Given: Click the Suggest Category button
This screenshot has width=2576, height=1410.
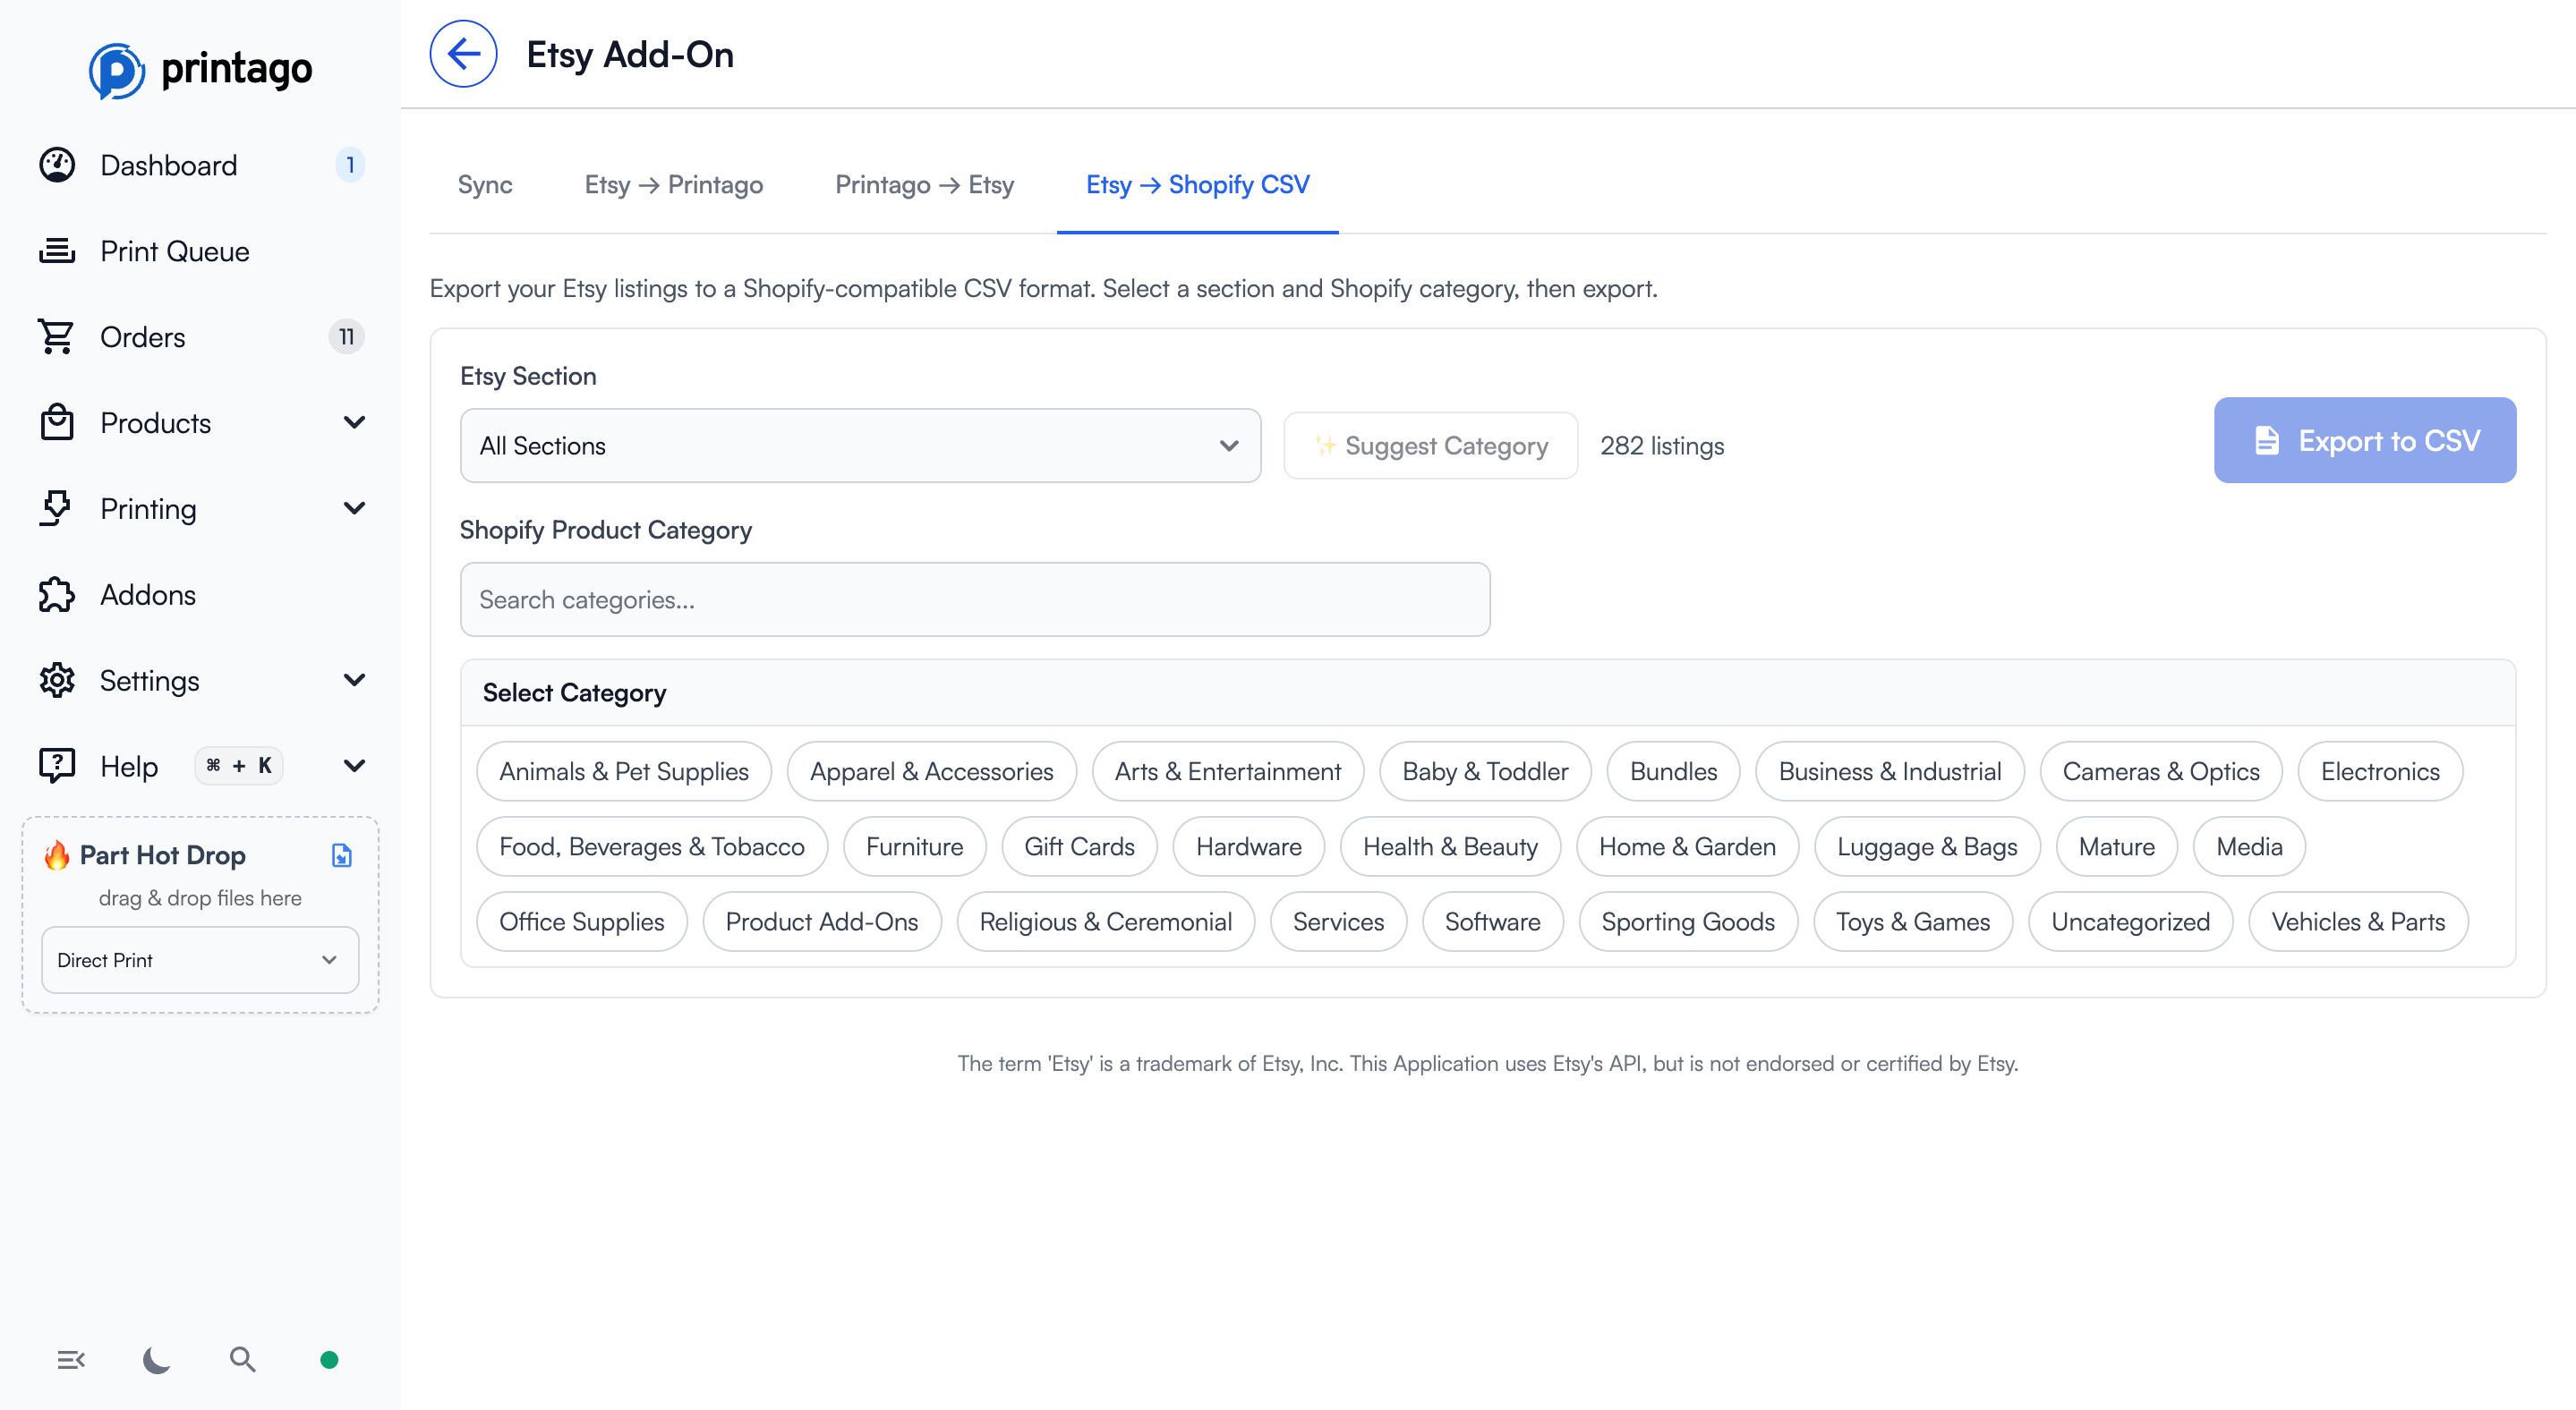Looking at the screenshot, I should click(x=1430, y=446).
